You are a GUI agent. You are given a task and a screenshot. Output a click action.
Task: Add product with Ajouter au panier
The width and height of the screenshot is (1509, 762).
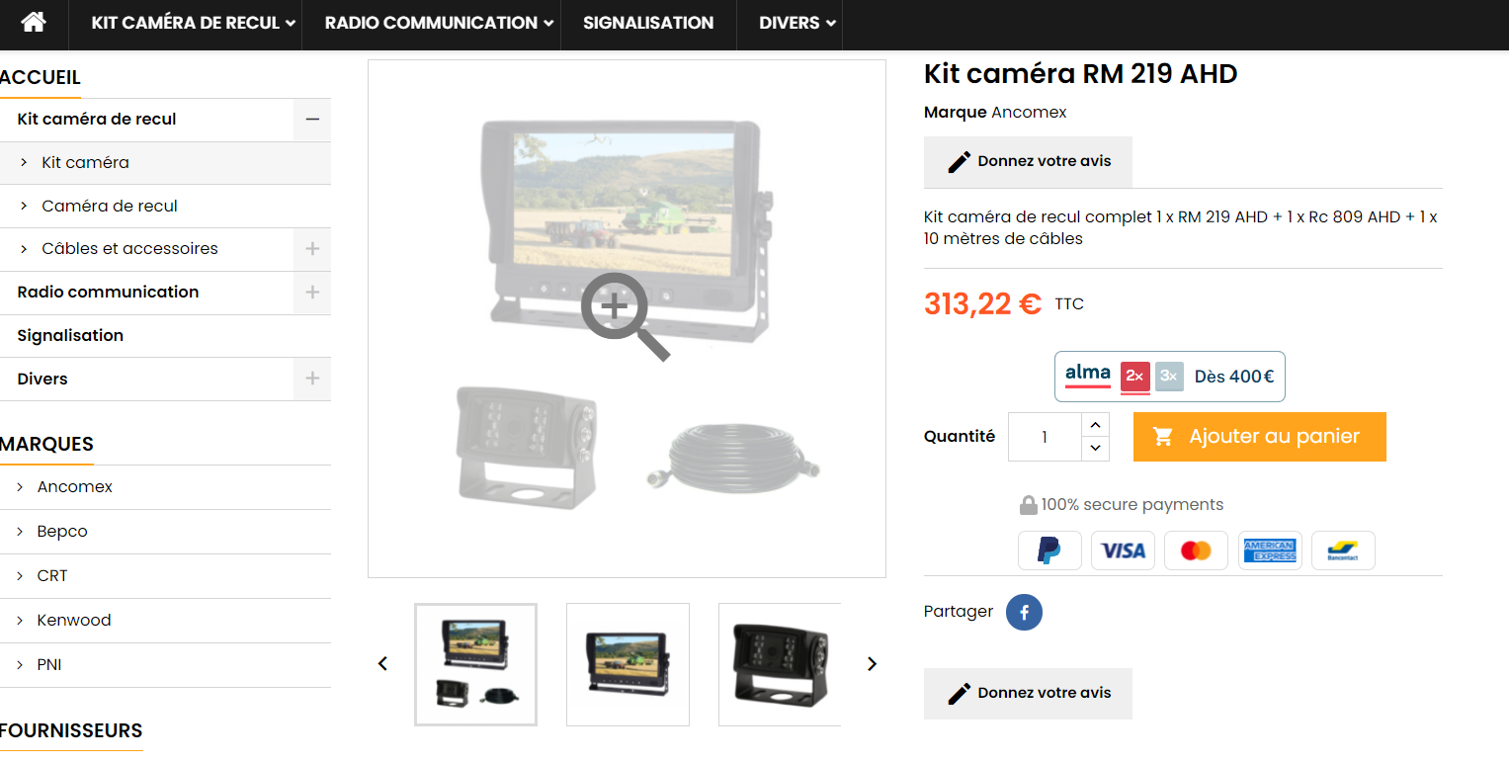[x=1260, y=437]
